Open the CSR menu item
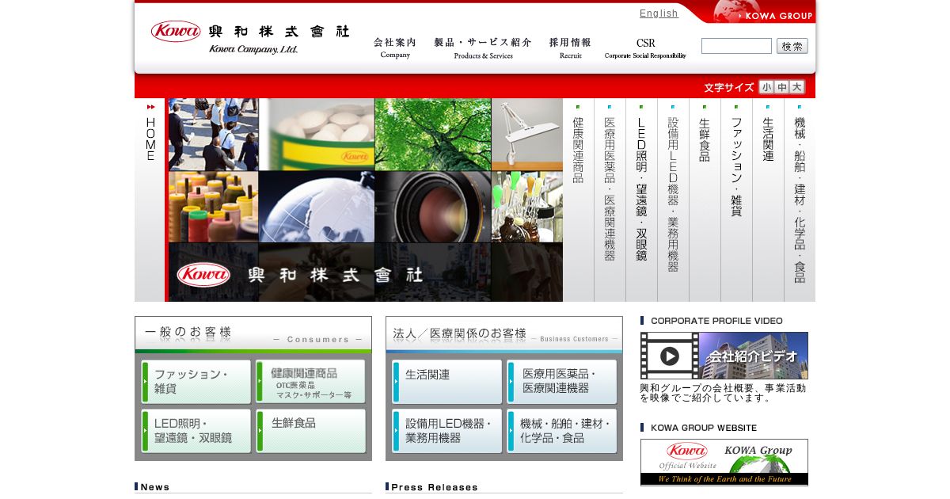Image resolution: width=950 pixels, height=499 pixels. (645, 48)
